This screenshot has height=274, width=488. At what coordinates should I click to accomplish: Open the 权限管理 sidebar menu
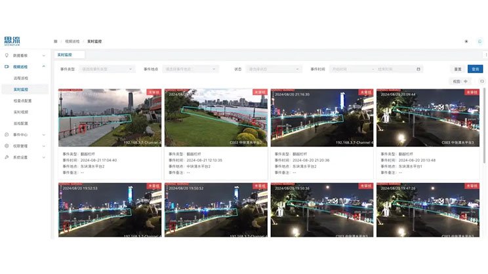[25, 146]
